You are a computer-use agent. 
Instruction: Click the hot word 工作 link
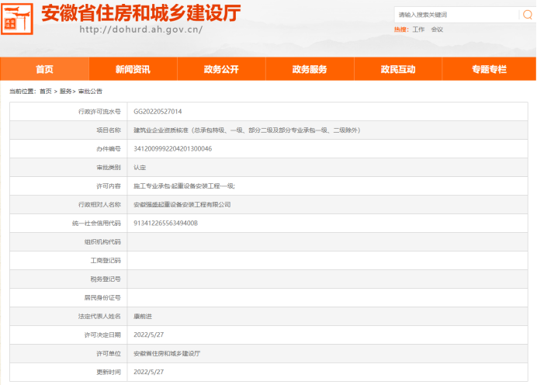coord(418,29)
